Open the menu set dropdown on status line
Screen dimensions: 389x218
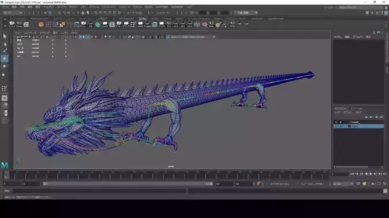click(13, 13)
